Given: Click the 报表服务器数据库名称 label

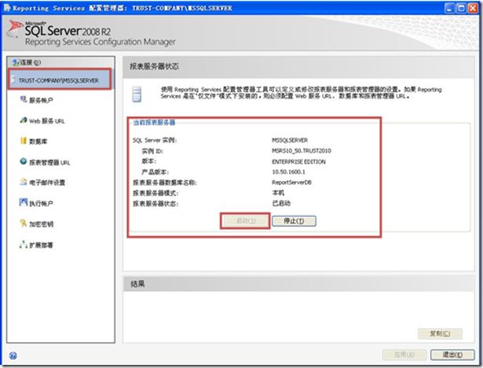Looking at the screenshot, I should point(164,182).
